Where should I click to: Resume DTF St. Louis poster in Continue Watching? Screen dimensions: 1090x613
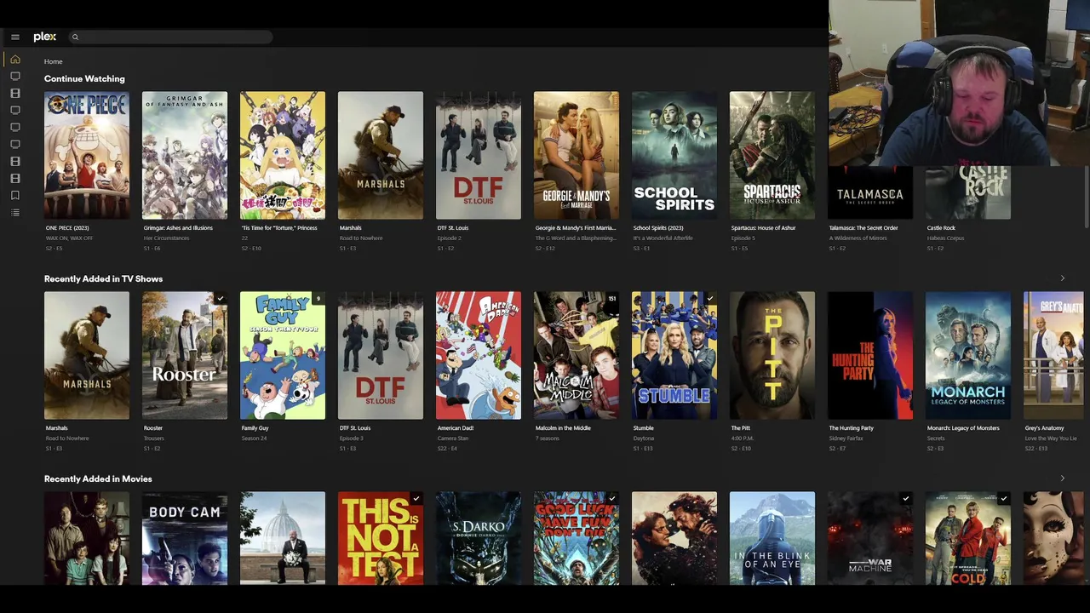pos(479,155)
